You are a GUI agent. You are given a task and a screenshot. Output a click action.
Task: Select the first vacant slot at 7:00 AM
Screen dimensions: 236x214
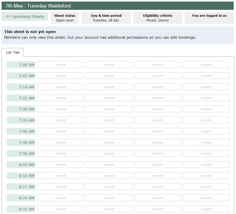point(60,65)
